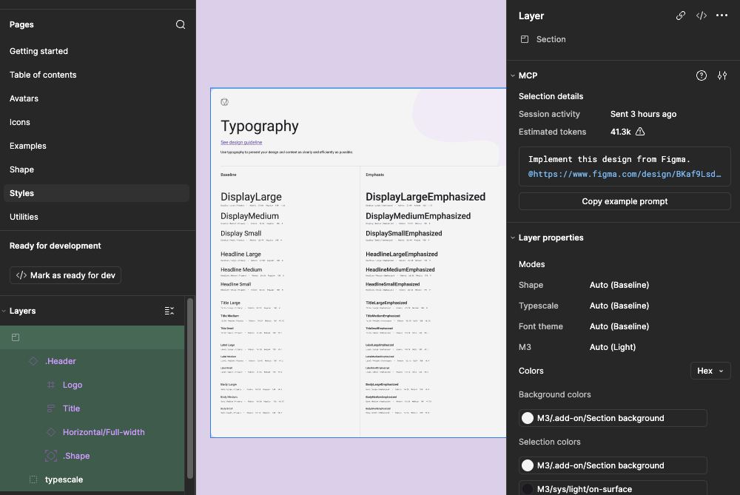This screenshot has width=740, height=495.
Task: Click the Typescale Auto (Baseline) value
Action: coord(619,306)
